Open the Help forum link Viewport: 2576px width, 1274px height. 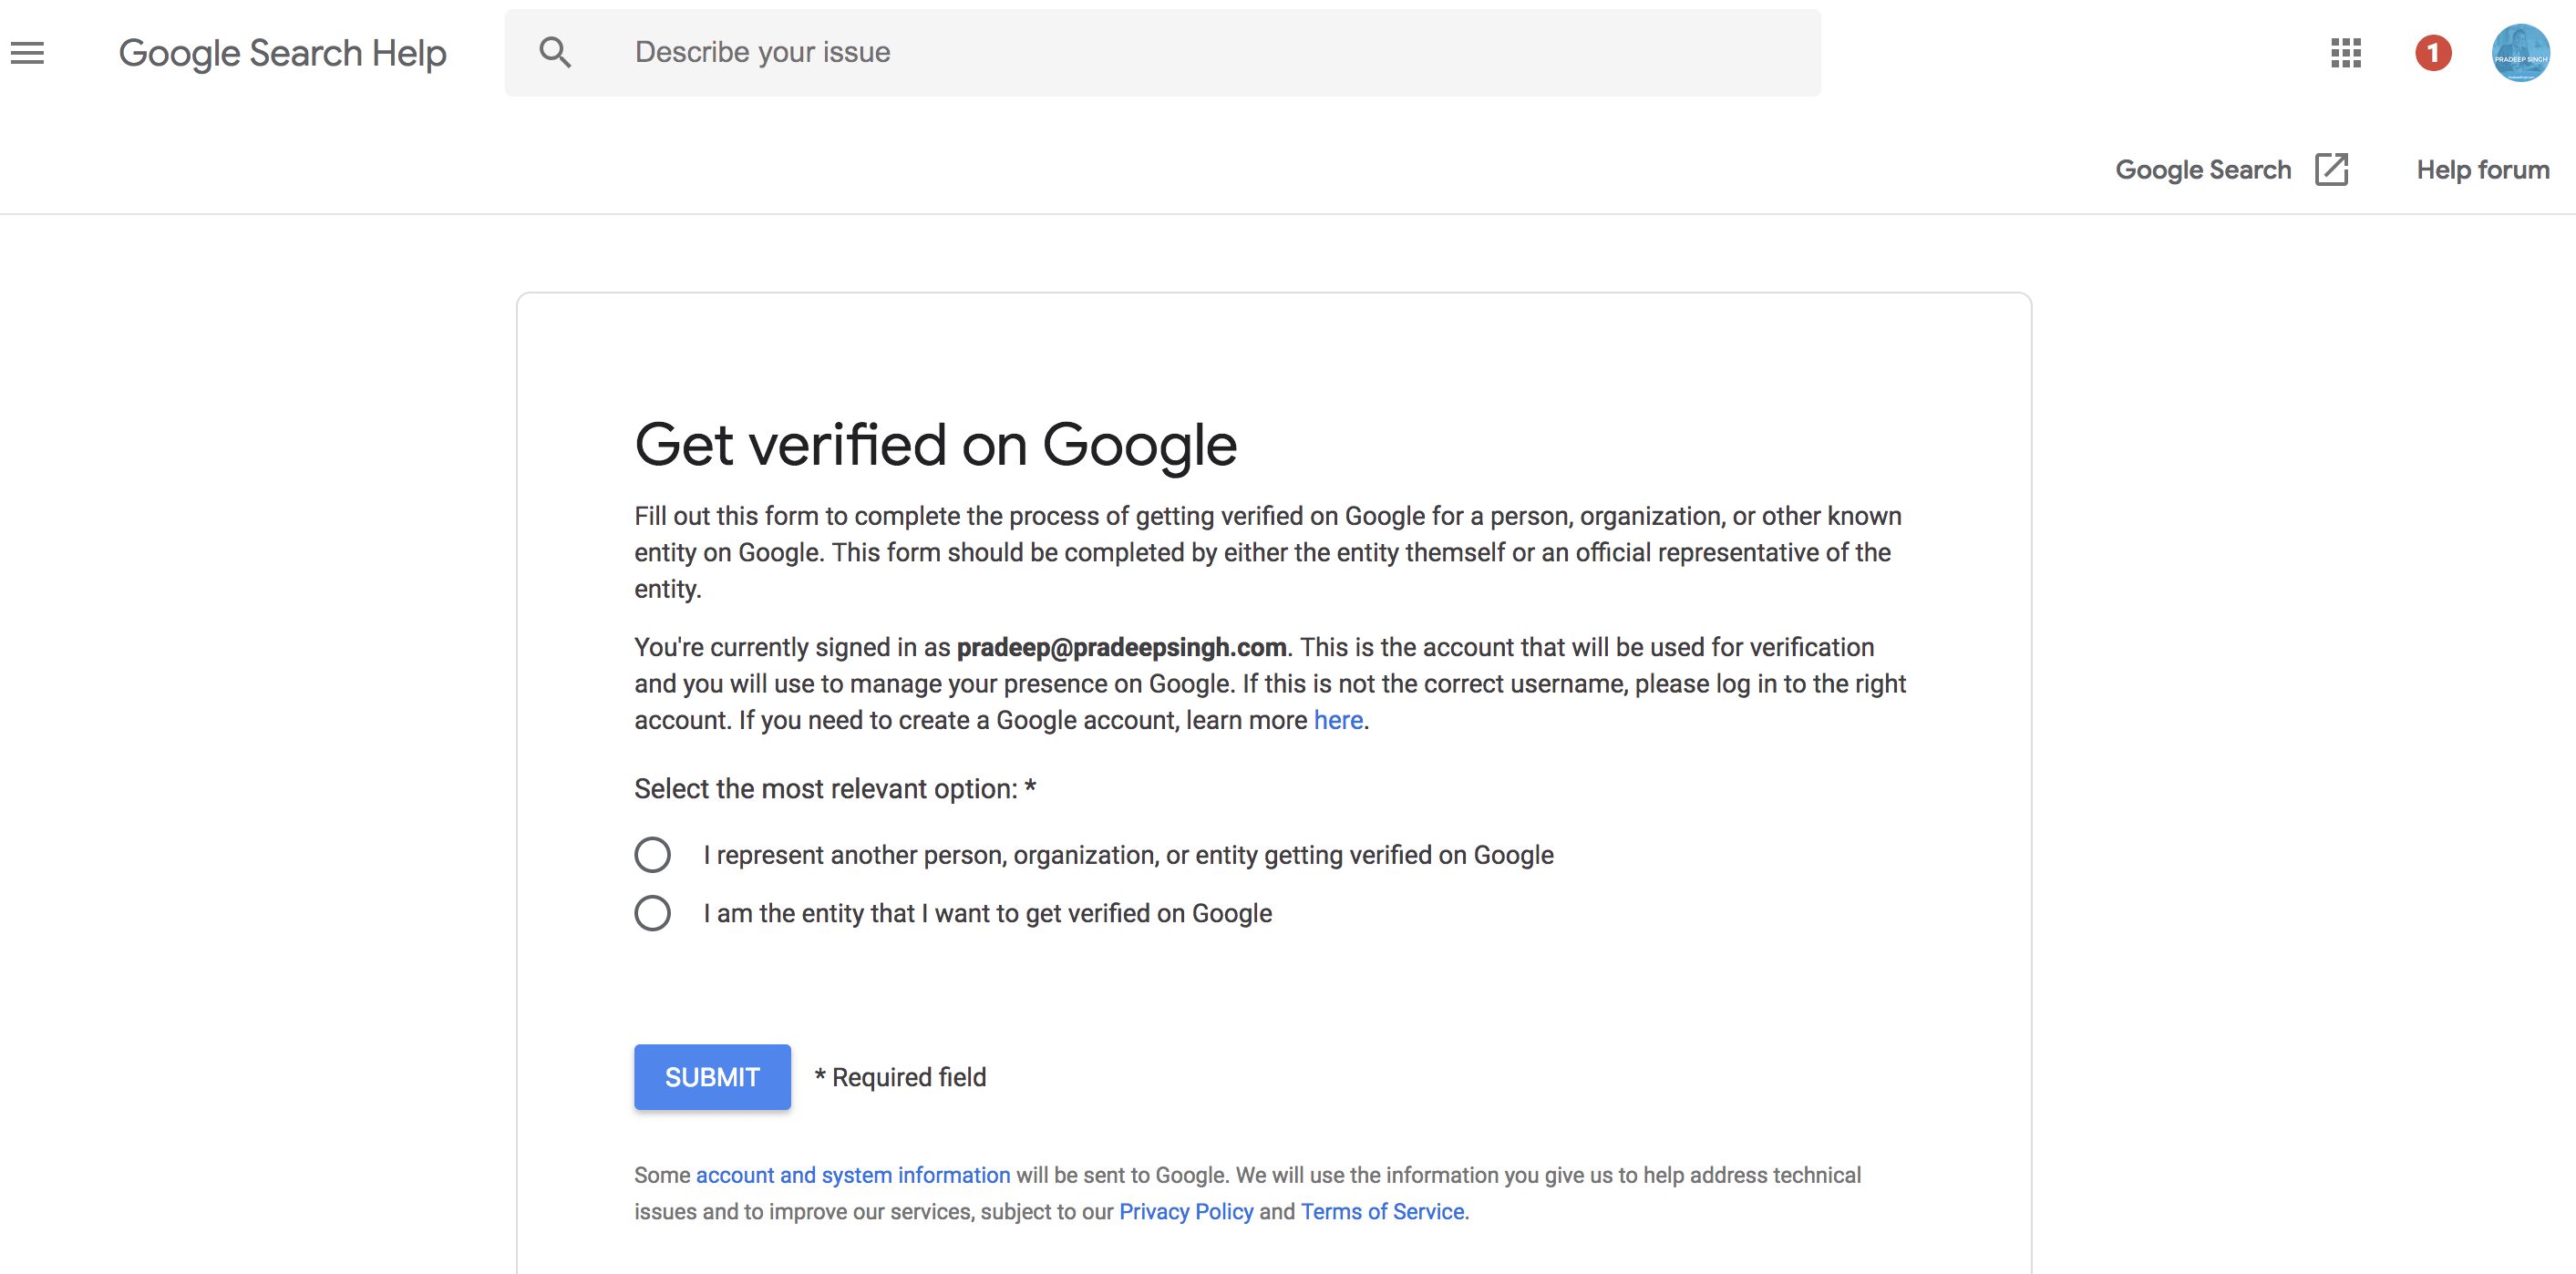[2482, 170]
